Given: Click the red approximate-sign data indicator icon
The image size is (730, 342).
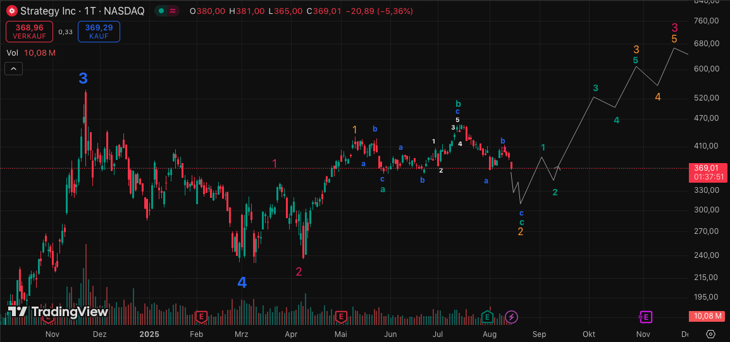Looking at the screenshot, I should tap(173, 11).
